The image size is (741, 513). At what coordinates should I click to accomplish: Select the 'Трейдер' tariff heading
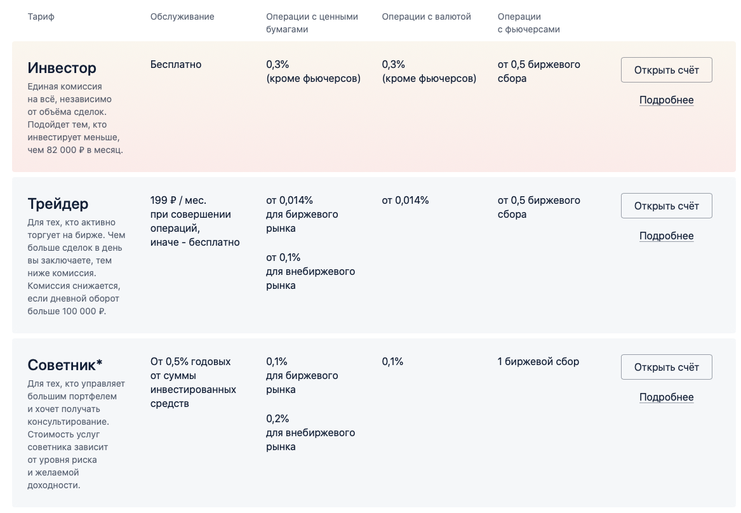click(58, 204)
